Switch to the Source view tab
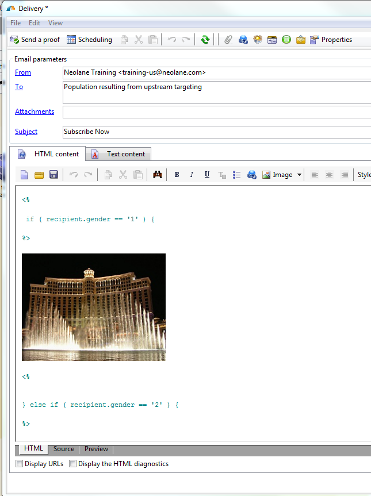Viewport: 371px width, 496px height. (x=64, y=449)
